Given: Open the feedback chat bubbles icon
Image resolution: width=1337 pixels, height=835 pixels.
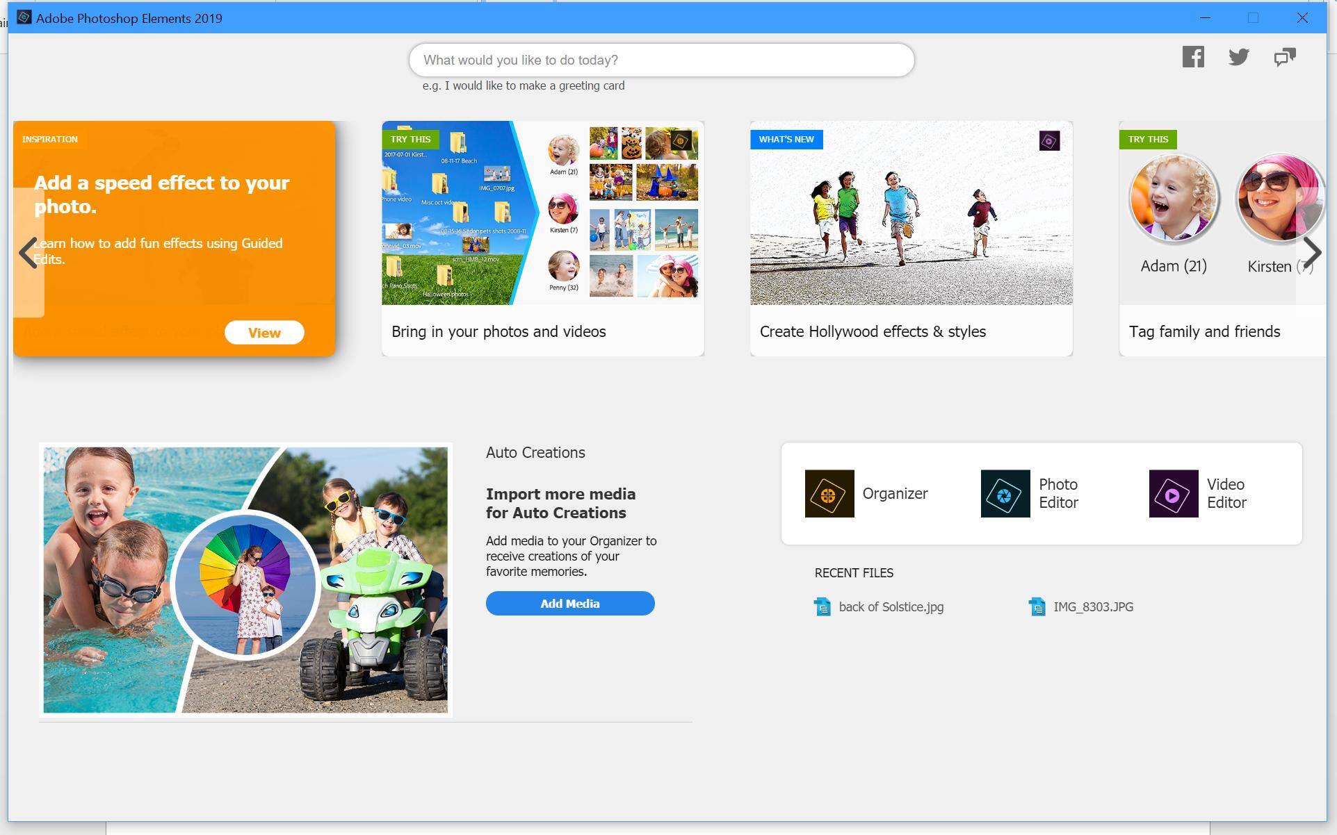Looking at the screenshot, I should point(1285,57).
